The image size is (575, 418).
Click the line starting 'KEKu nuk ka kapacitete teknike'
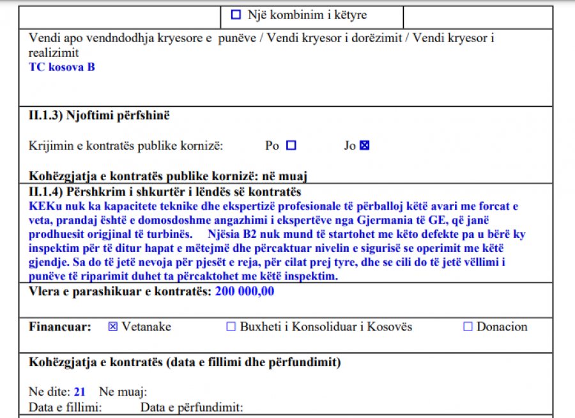(x=273, y=206)
